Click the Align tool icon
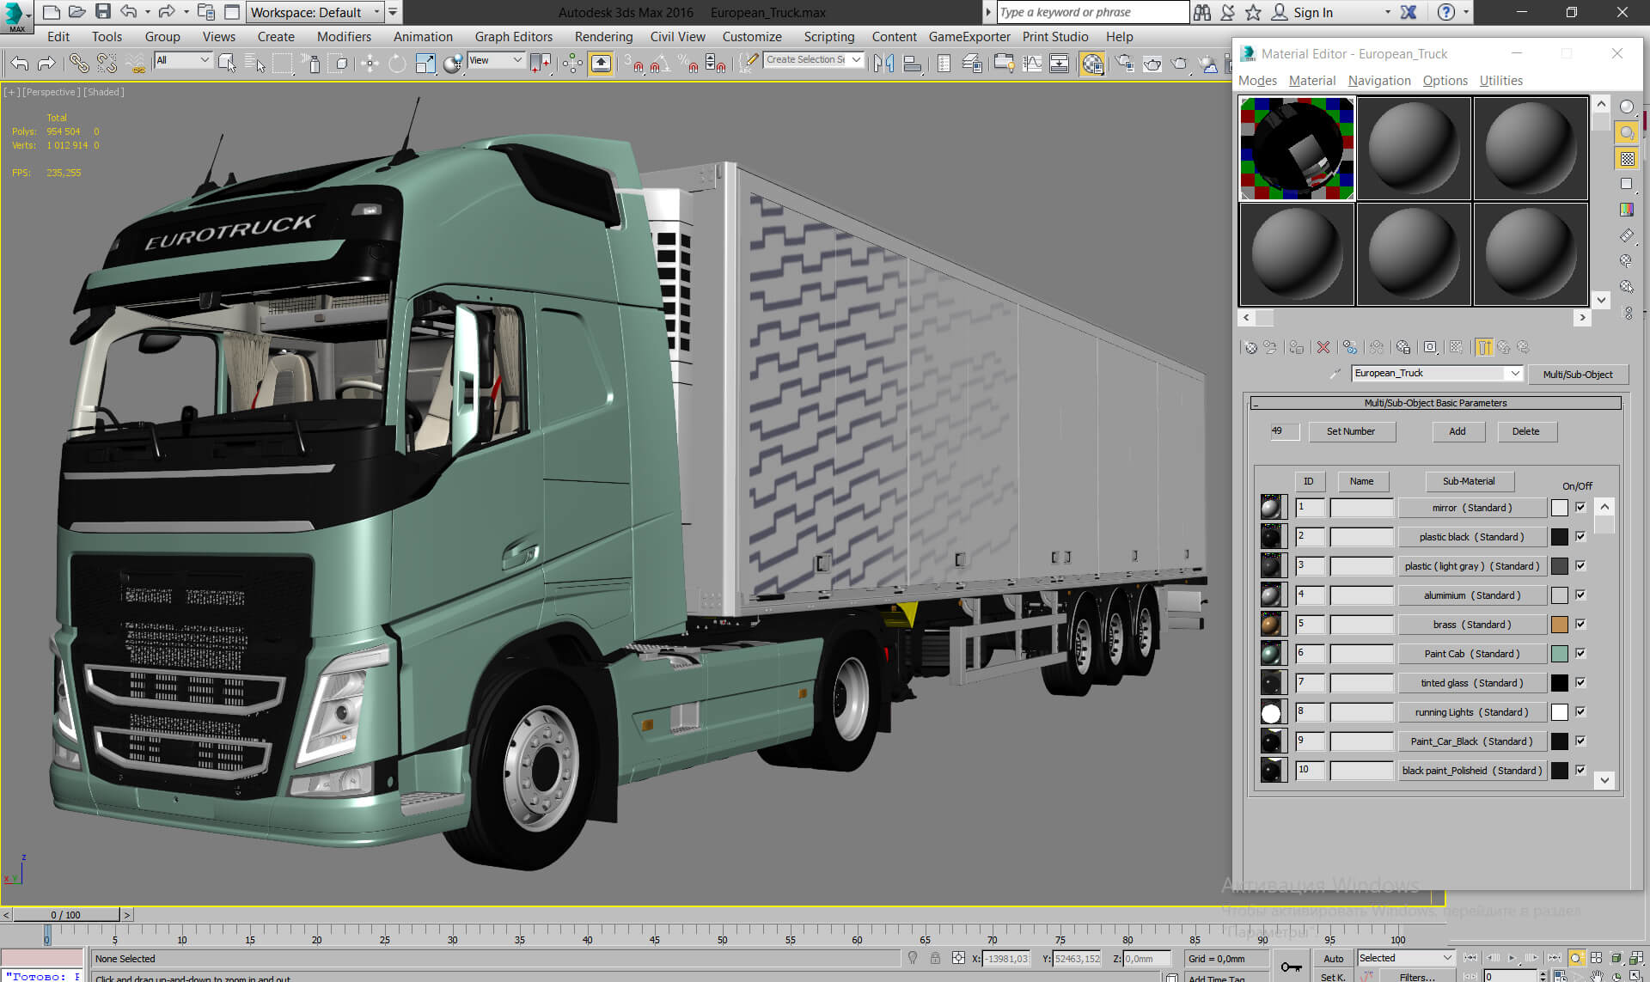This screenshot has height=982, width=1650. click(x=912, y=63)
